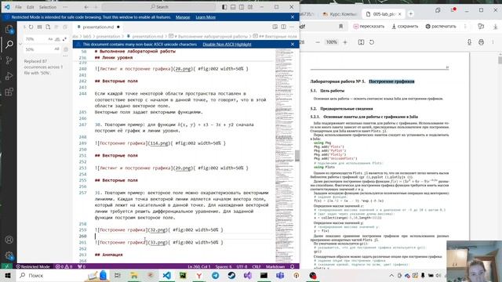Select the Markdown language mode
The width and height of the screenshot is (502, 282).
tap(275, 266)
